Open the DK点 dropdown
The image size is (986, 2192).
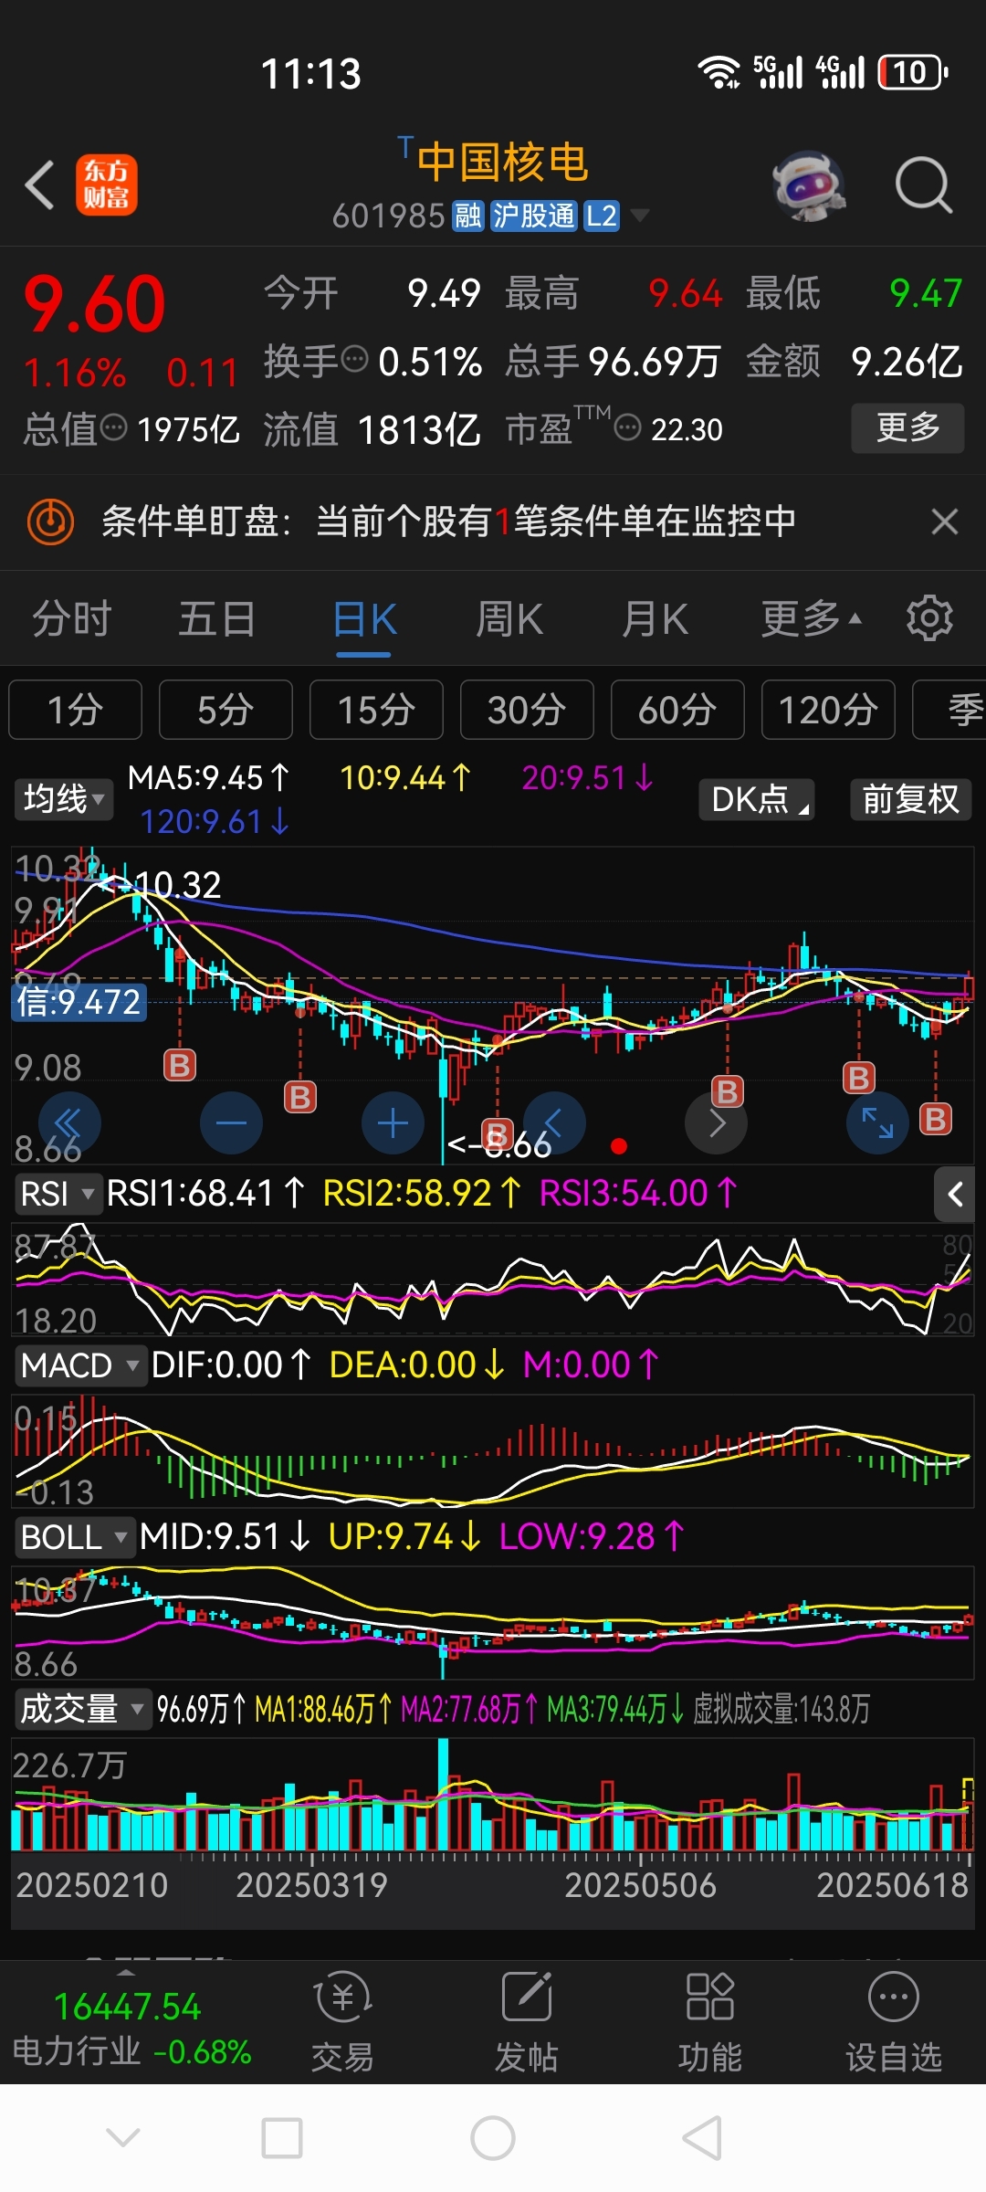click(757, 799)
